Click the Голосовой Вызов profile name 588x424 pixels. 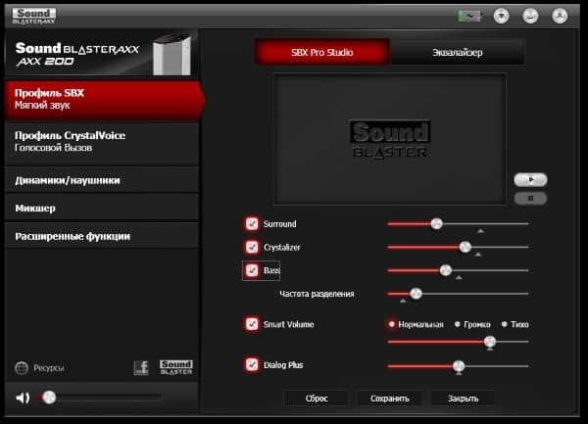pos(53,148)
